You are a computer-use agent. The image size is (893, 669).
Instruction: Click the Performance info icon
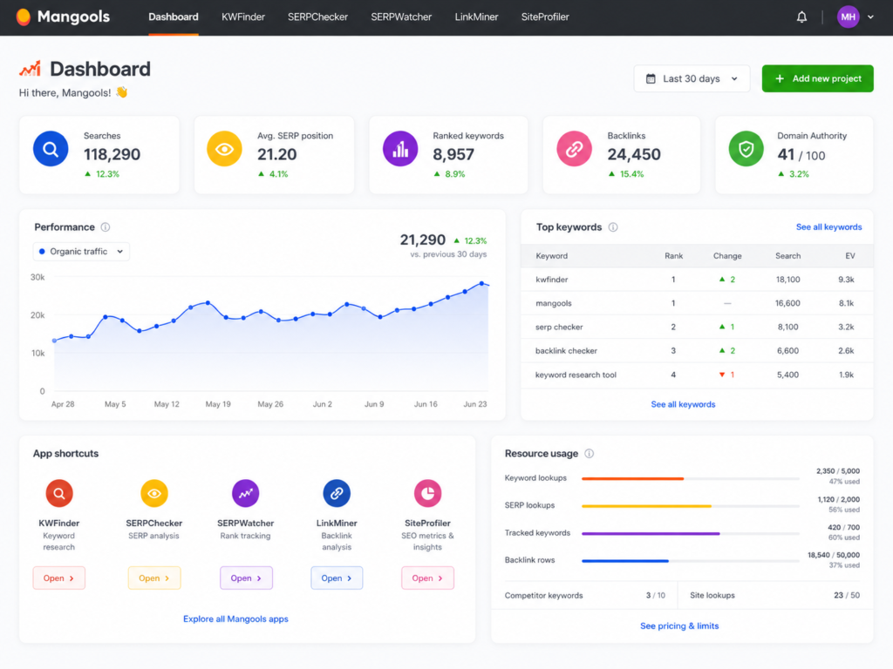point(106,227)
